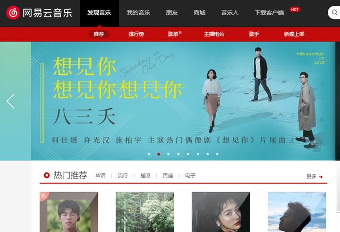Click the 华语 category link
The height and width of the screenshot is (232, 340).
coord(100,176)
